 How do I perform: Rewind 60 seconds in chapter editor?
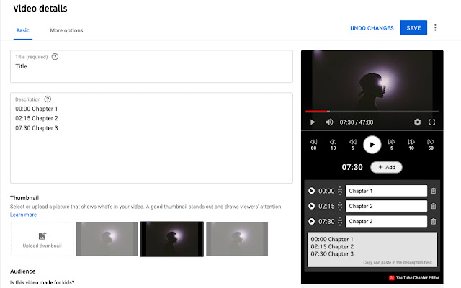[314, 145]
